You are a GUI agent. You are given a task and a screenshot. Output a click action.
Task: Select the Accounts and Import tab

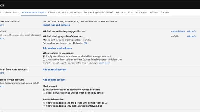pos(34,12)
